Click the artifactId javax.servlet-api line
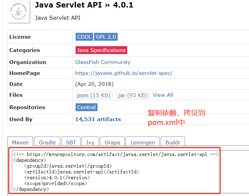This screenshot has width=249, height=196. (x=82, y=172)
